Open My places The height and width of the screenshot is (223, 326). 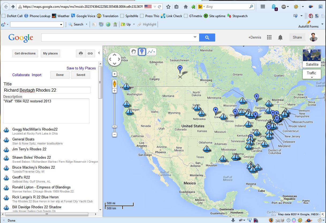(51, 54)
